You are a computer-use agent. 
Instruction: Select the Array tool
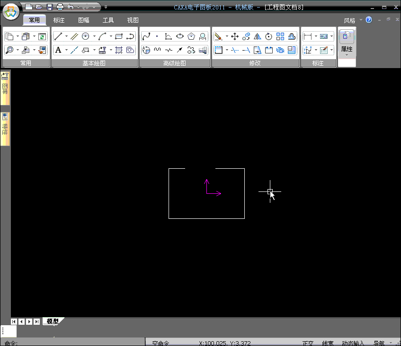280,36
